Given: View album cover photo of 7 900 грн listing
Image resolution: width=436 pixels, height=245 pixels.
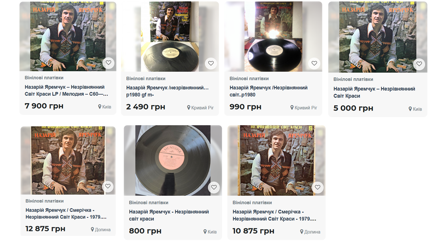Looking at the screenshot, I should (68, 36).
